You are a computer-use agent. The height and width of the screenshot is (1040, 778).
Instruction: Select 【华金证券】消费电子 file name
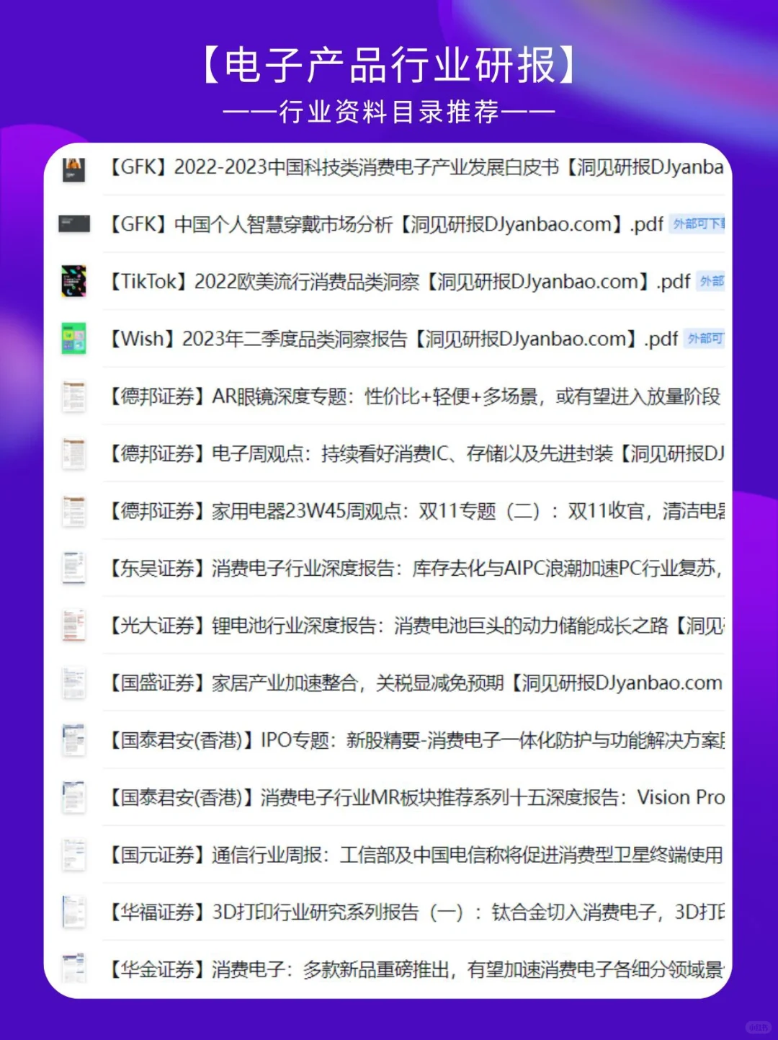pyautogui.click(x=414, y=969)
